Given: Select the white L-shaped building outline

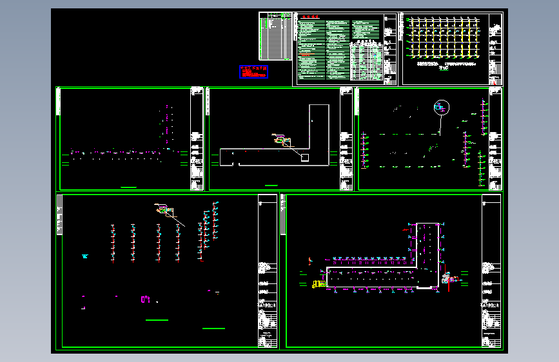Looking at the screenshot, I should (275, 135).
